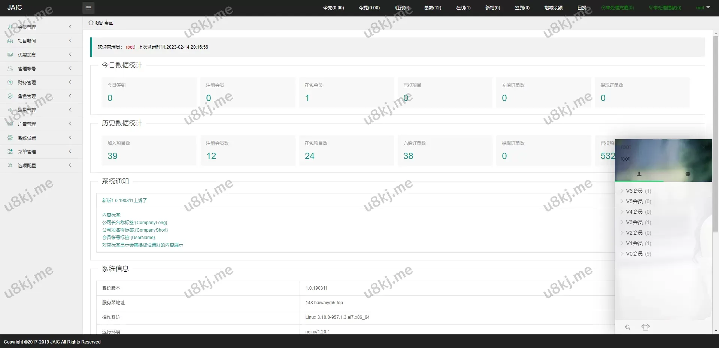Click the 系统设置 gear icon
Viewport: 719px width, 348px height.
10,138
